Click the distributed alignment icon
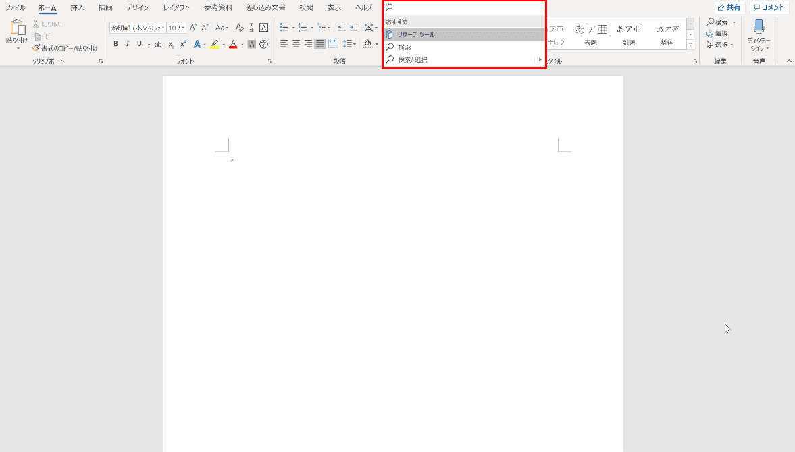The image size is (795, 452). click(x=332, y=44)
